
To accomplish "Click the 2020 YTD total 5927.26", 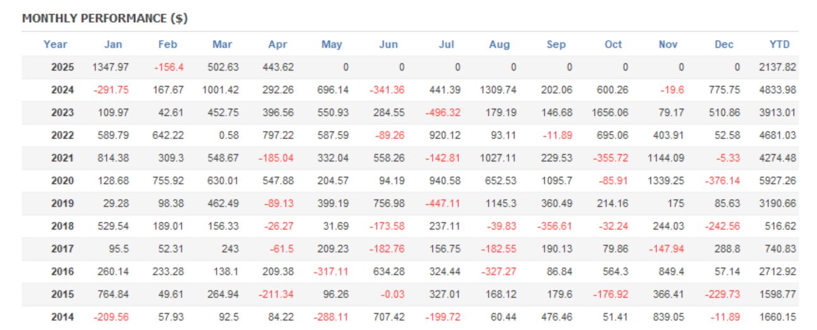I will [777, 180].
